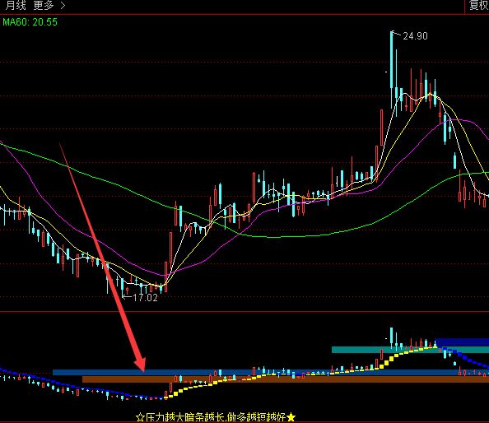Click the red arrowhead annotation tip

pos(141,364)
